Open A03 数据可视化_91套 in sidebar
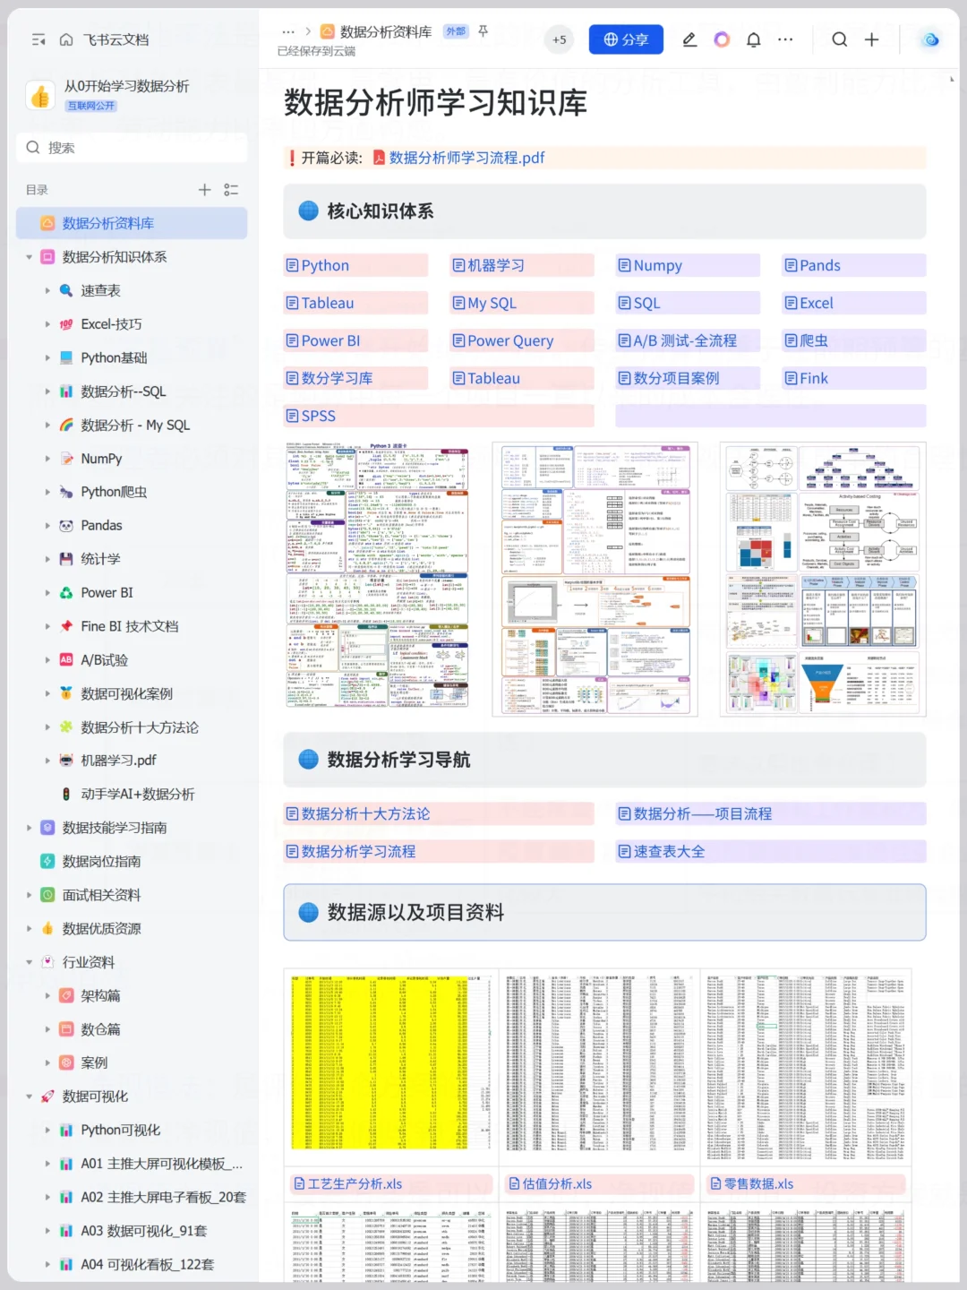The image size is (967, 1290). (143, 1231)
